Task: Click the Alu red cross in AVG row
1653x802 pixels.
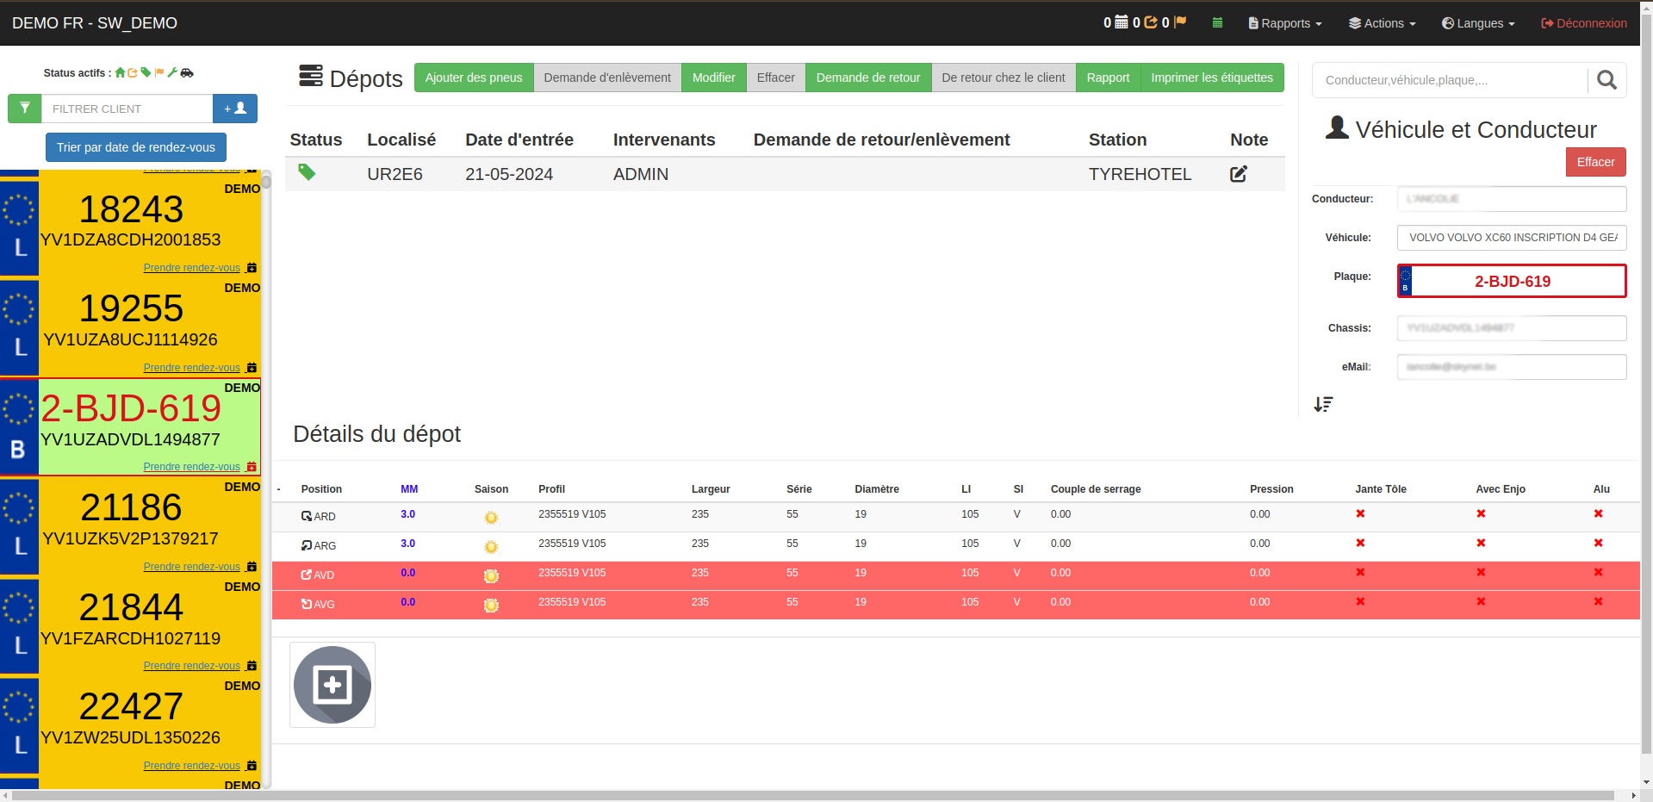Action: point(1598,601)
